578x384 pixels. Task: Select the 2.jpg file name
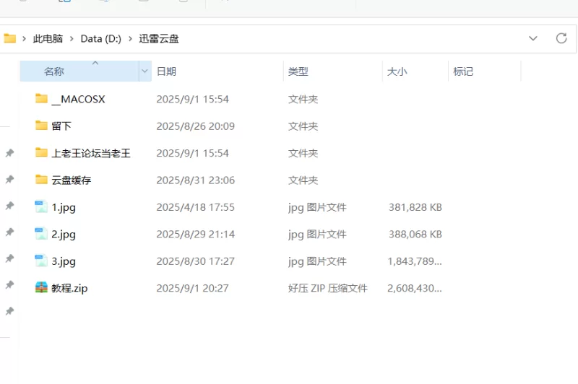(x=64, y=234)
